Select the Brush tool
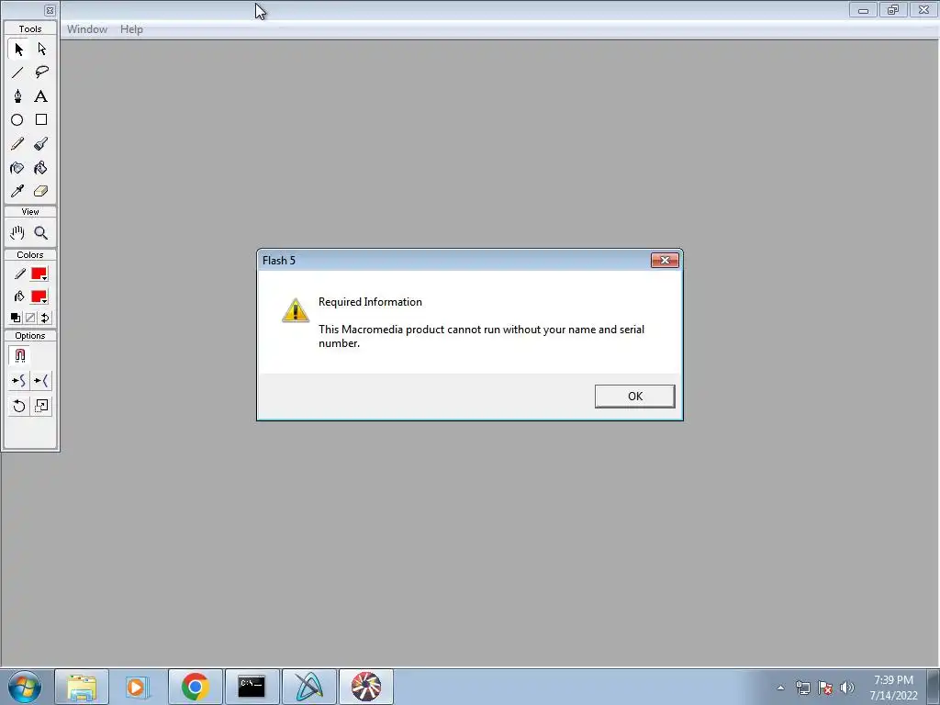 tap(40, 144)
